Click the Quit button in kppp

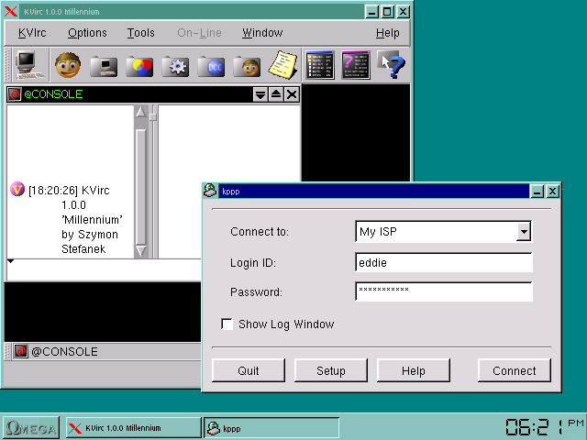[249, 370]
